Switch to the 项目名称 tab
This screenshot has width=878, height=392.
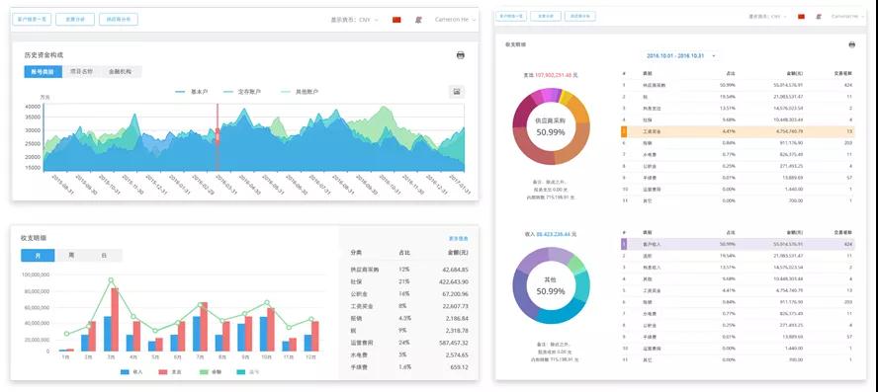click(x=82, y=71)
